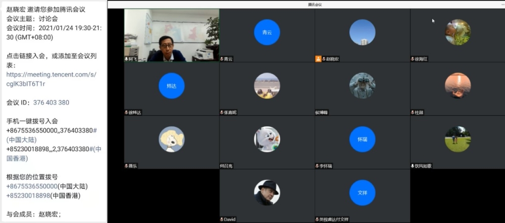Click the muted mic icon beside 徐海红

[413, 59]
